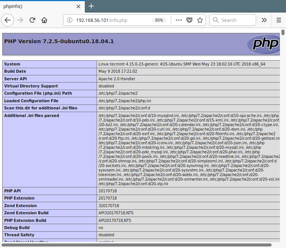Viewport: 286px width, 248px height.
Task: Save this page to Pocket
Action: point(189,20)
